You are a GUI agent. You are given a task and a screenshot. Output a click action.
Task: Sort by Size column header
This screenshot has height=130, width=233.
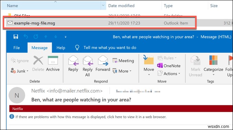[214, 5]
